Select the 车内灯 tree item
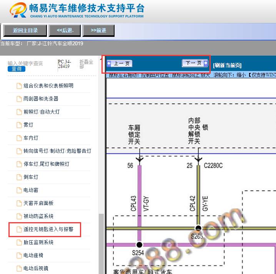Screen dimensions: 276x274 (31, 138)
